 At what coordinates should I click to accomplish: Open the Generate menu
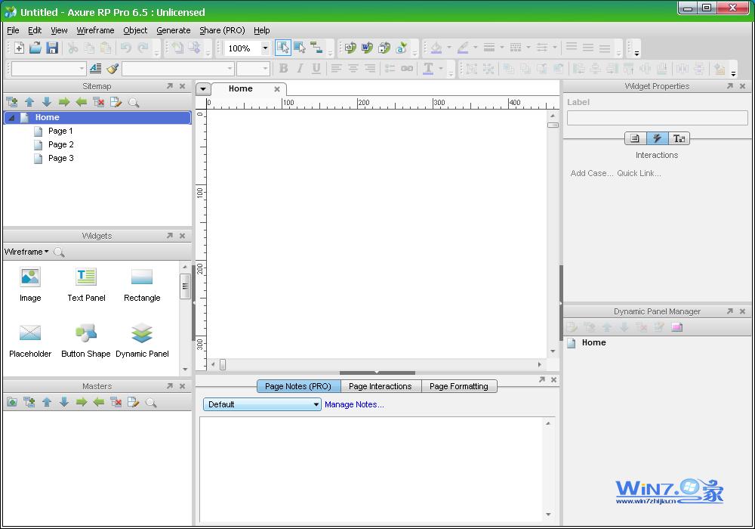[174, 30]
